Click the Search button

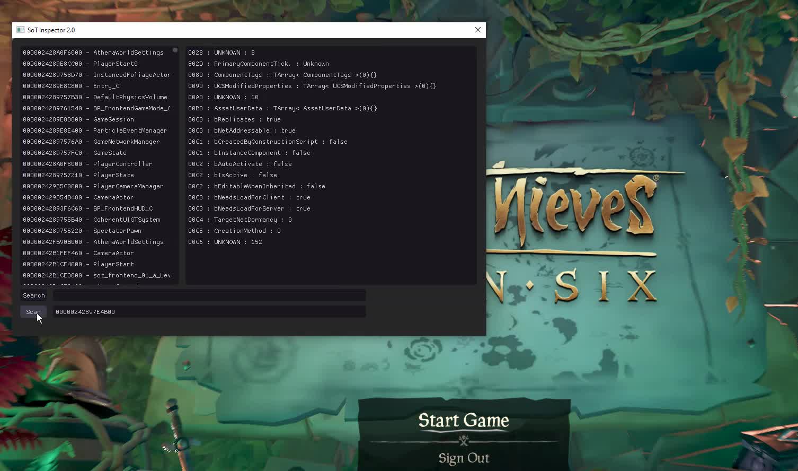click(x=34, y=295)
